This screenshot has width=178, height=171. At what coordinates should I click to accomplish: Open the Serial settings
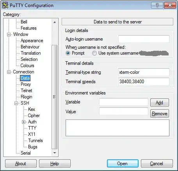point(26,153)
